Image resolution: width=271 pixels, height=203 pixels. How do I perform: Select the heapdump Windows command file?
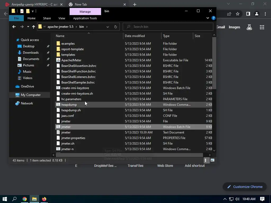[x=69, y=105]
